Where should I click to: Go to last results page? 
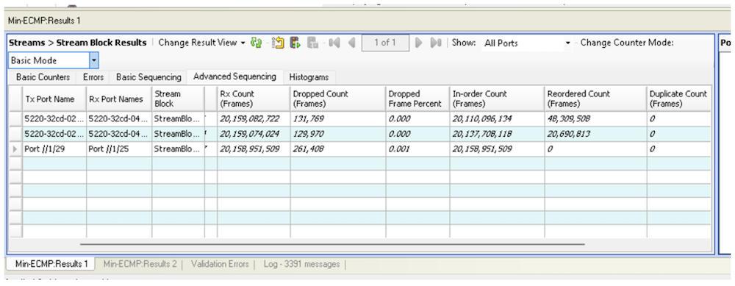click(x=436, y=43)
